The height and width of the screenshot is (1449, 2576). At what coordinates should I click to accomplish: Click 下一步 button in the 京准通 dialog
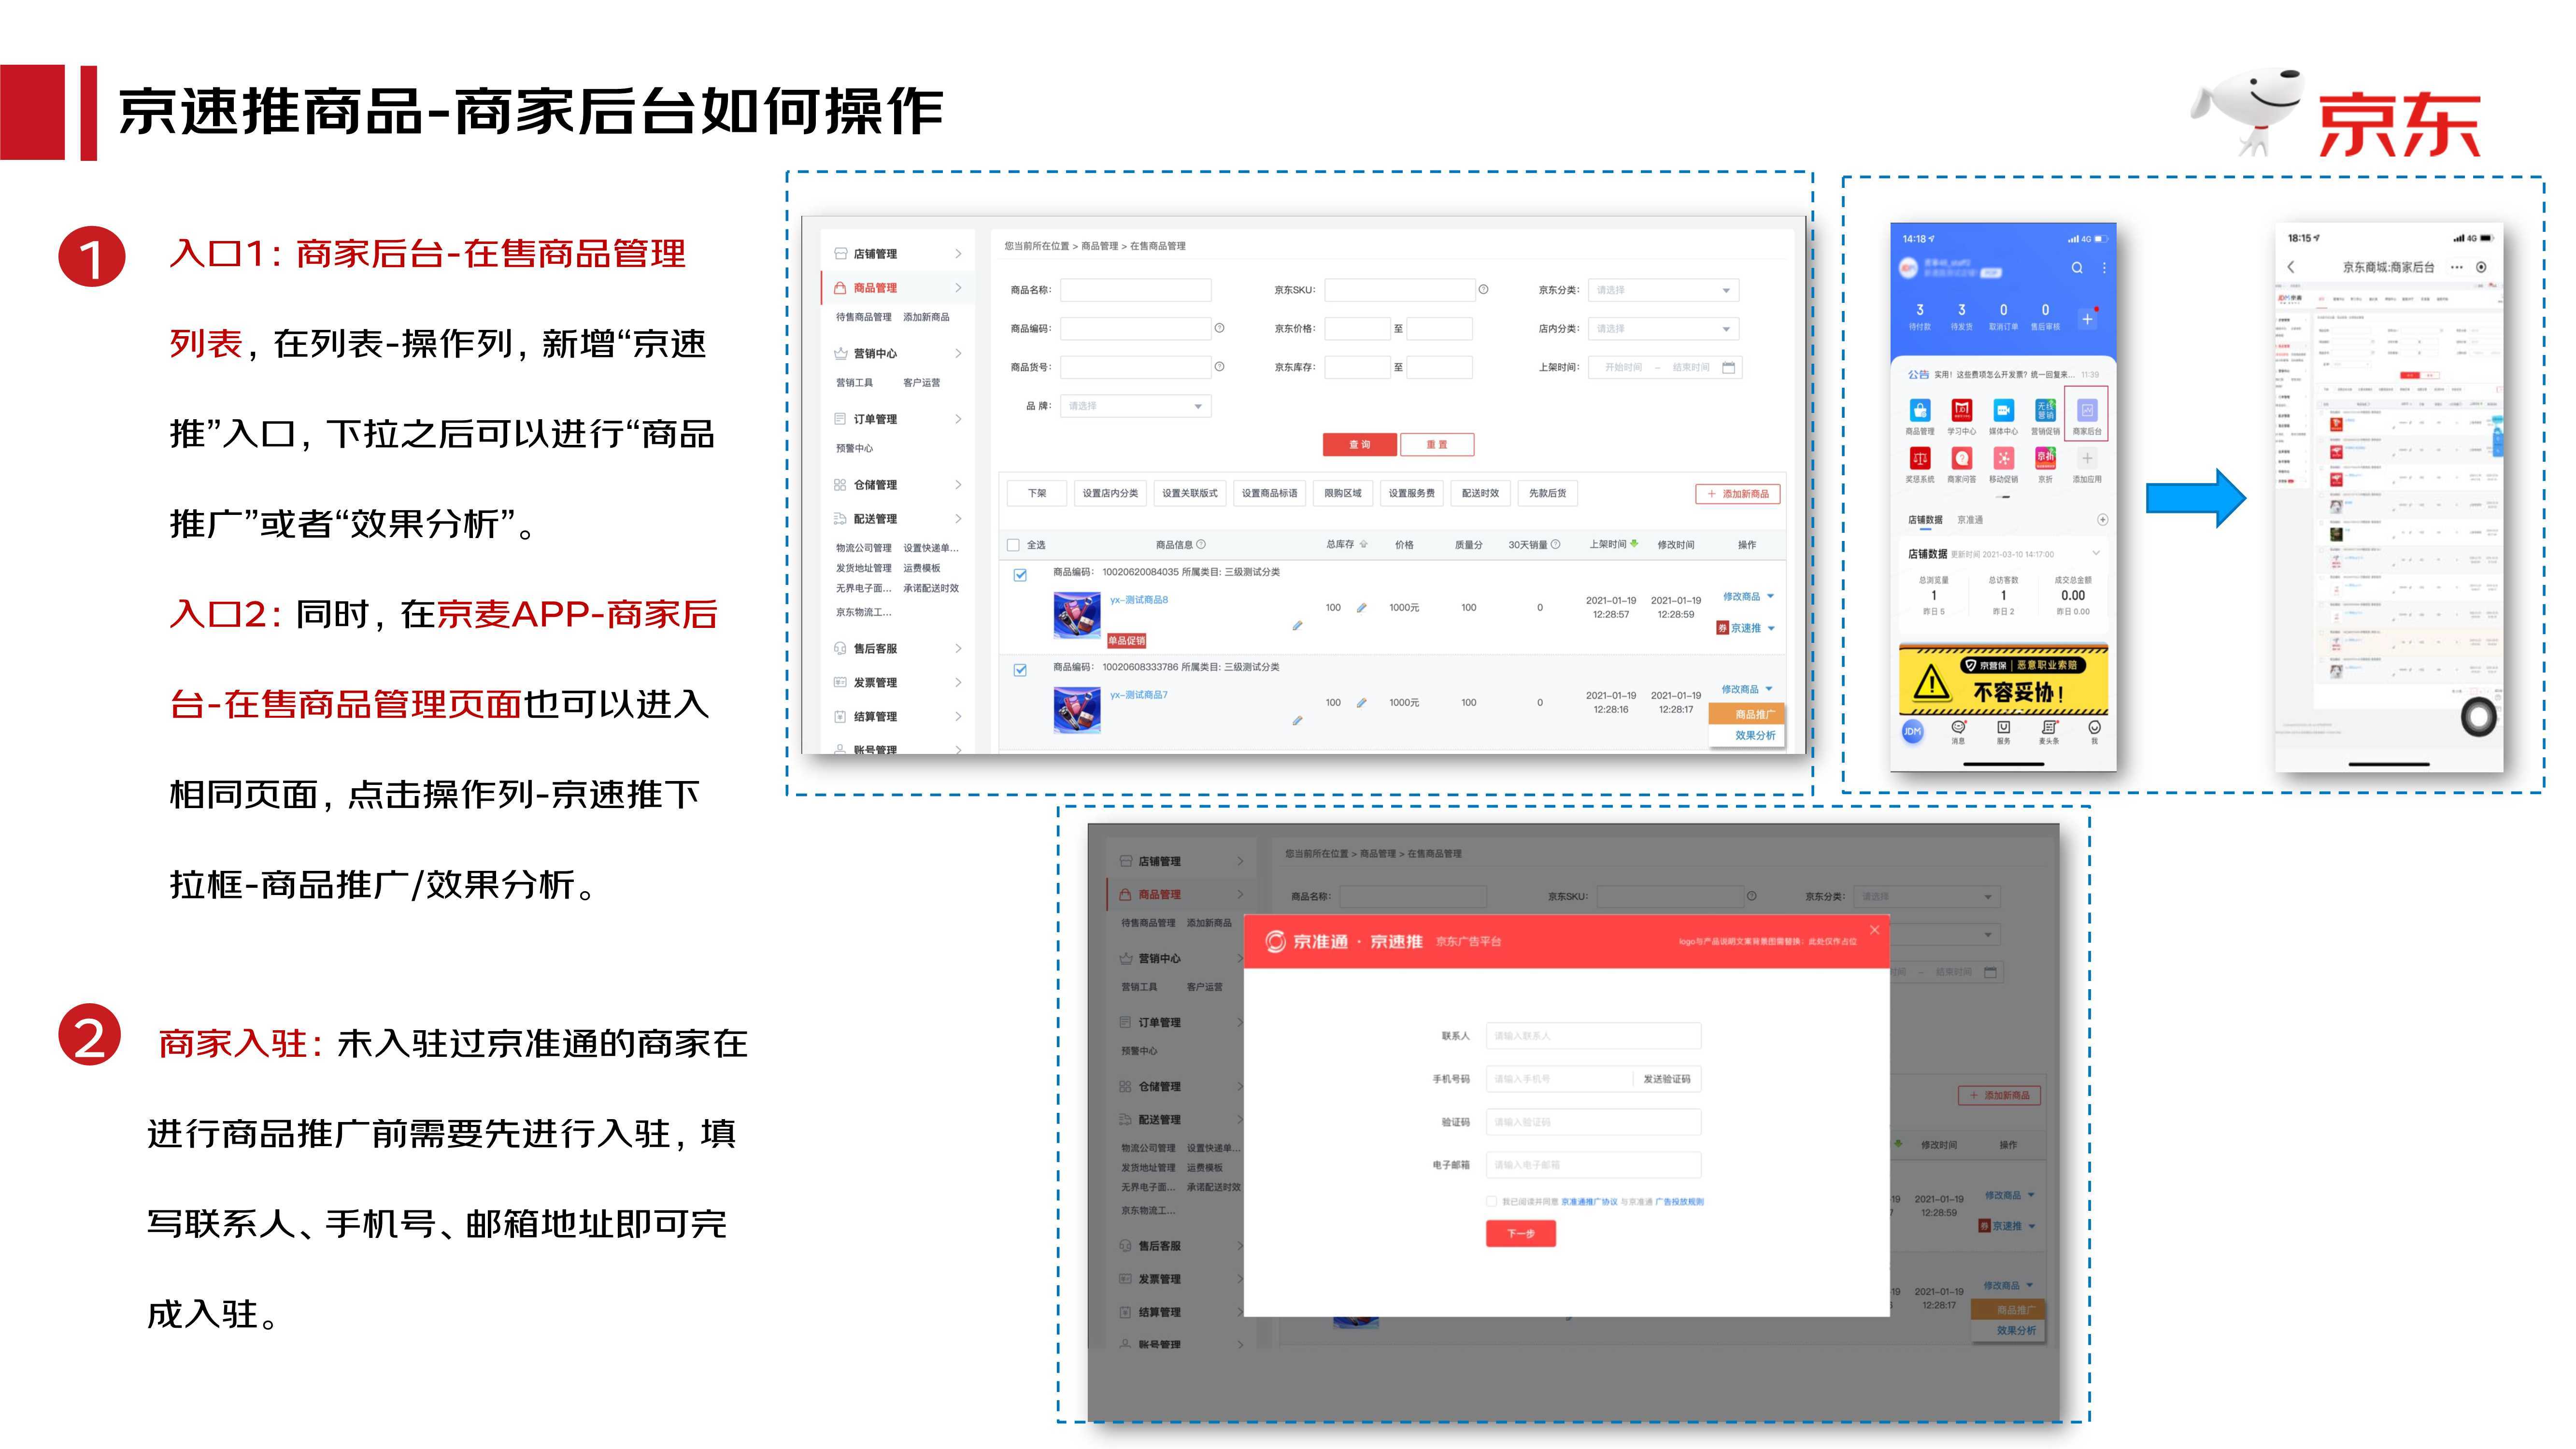1520,1234
